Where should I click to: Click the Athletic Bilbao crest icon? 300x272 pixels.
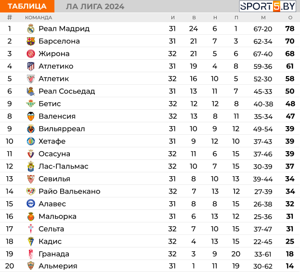pyautogui.click(x=31, y=79)
